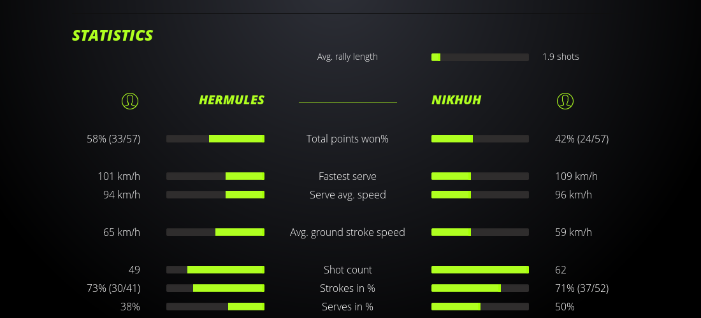
Task: Click Hermules player avatar icon
Action: point(130,100)
